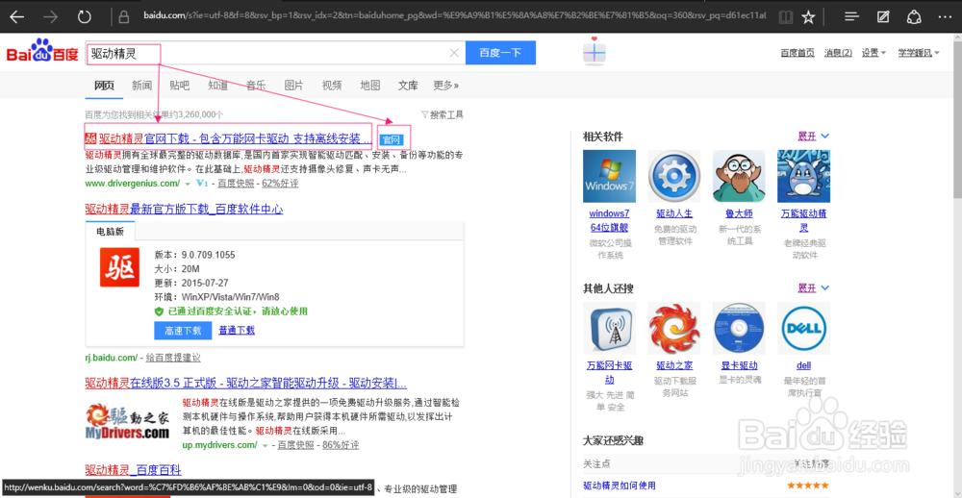
Task: Open 显卡驱动 disc icon thumbnail
Action: coord(739,328)
